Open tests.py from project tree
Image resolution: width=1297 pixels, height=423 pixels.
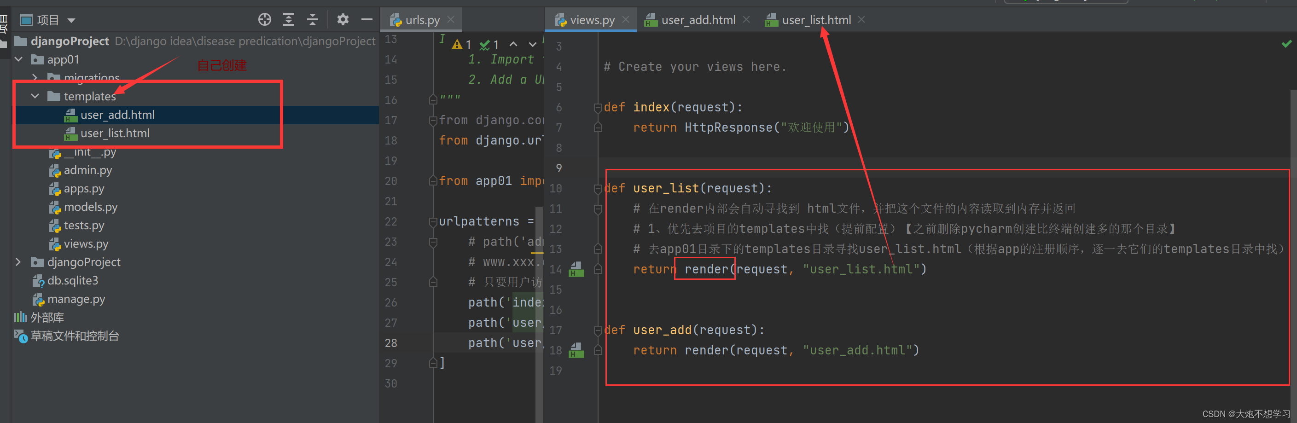click(84, 226)
